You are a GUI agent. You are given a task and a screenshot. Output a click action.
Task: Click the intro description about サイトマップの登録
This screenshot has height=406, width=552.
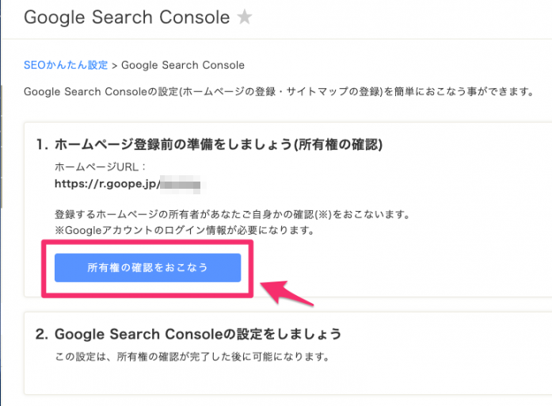(x=279, y=92)
